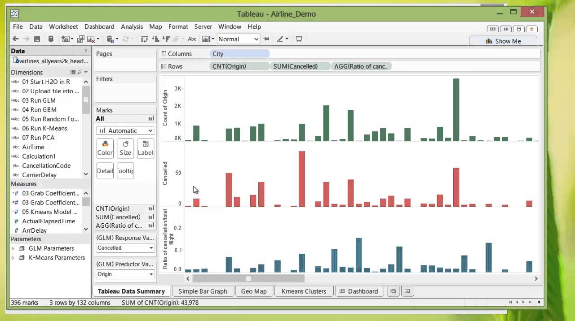This screenshot has width=575, height=321.
Task: Switch to Geo Map tab
Action: [x=254, y=291]
